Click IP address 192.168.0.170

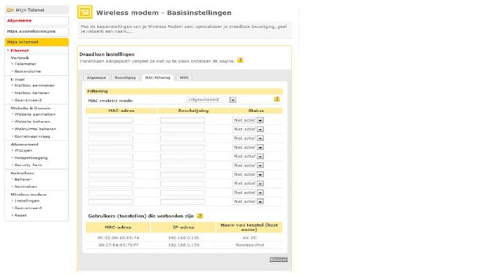click(x=183, y=245)
